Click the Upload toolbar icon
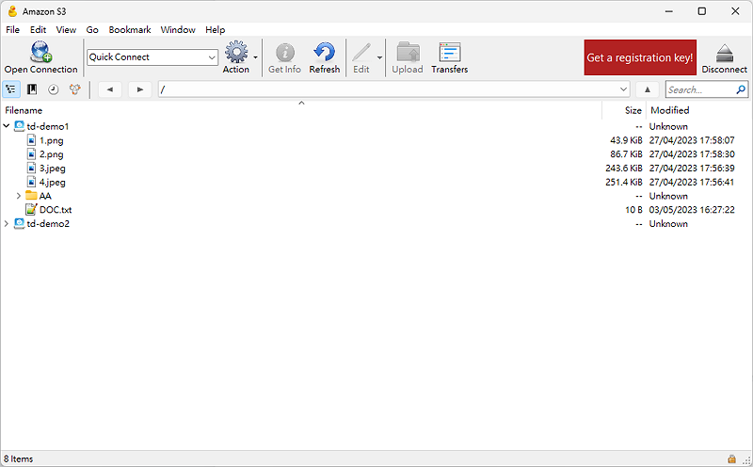The image size is (753, 467). pyautogui.click(x=408, y=52)
